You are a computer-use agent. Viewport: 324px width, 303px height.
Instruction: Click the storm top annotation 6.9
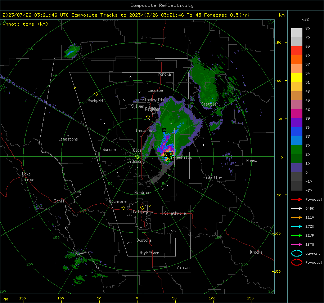168,155
